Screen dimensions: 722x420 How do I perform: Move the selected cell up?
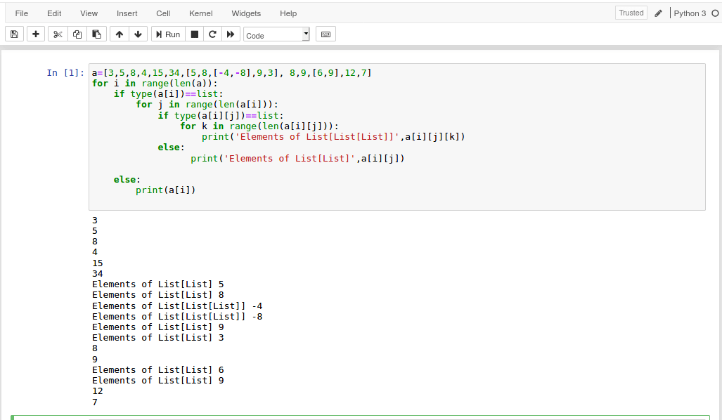coord(119,33)
